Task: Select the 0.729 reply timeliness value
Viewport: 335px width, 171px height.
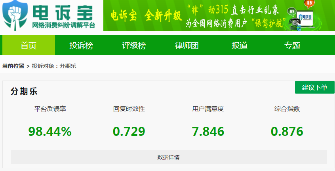Action: point(129,132)
